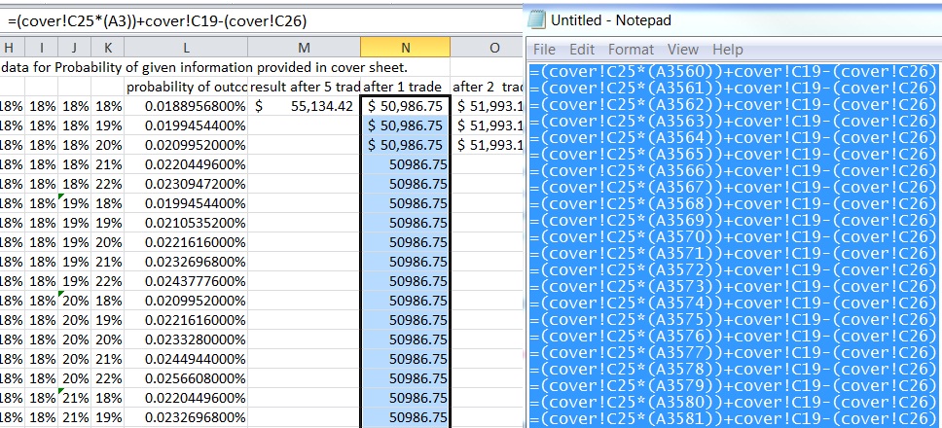The width and height of the screenshot is (942, 428).
Task: Click 50986.75 in the 0.0230947200% row
Action: [406, 184]
